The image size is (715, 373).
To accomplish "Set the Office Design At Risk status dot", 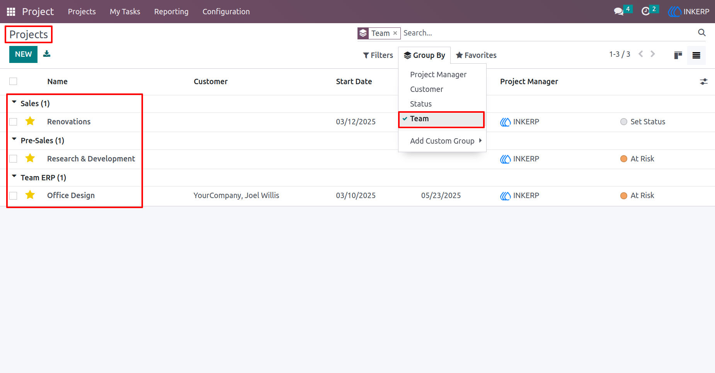I will point(623,196).
